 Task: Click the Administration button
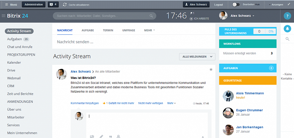click(33, 4)
